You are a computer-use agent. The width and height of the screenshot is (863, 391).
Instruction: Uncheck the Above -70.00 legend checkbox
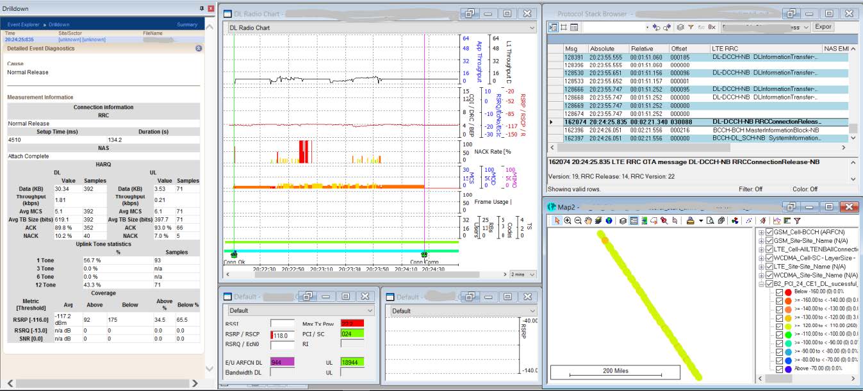pyautogui.click(x=780, y=369)
